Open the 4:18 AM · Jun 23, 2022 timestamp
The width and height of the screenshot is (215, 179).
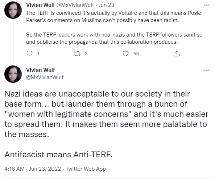33,169
